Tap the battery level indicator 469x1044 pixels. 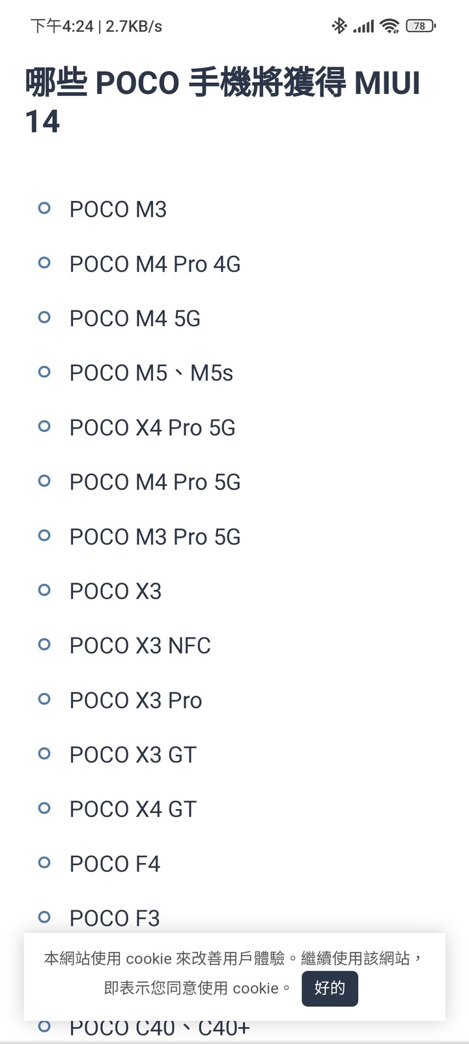[x=421, y=26]
